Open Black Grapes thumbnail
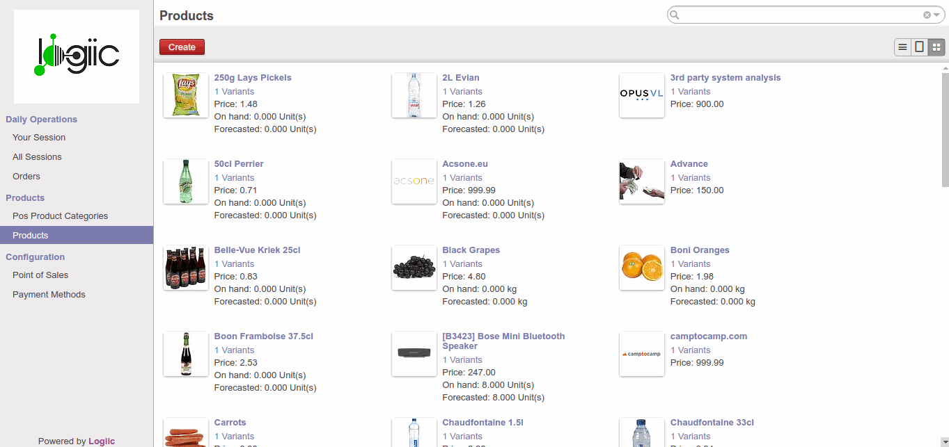 point(414,268)
